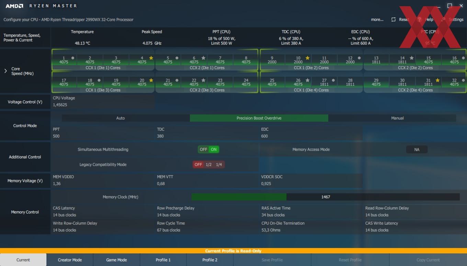The image size is (467, 266).
Task: Turn Simultaneous Multithreading ON
Action: click(x=214, y=149)
